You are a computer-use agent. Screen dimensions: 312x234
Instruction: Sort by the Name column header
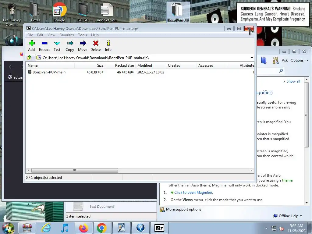click(50, 66)
